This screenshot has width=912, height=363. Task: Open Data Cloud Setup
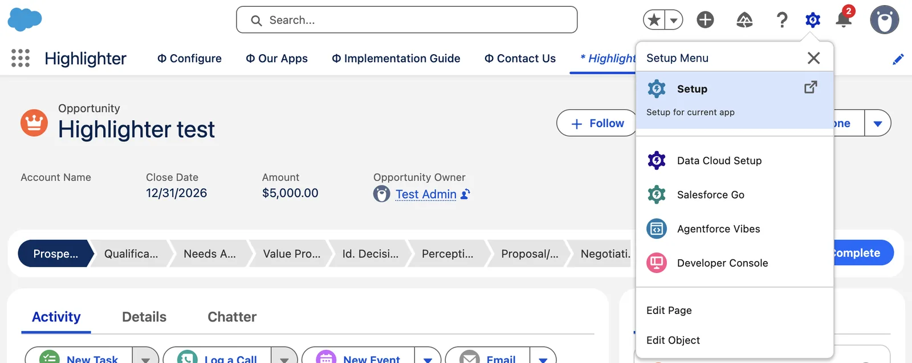pyautogui.click(x=734, y=161)
